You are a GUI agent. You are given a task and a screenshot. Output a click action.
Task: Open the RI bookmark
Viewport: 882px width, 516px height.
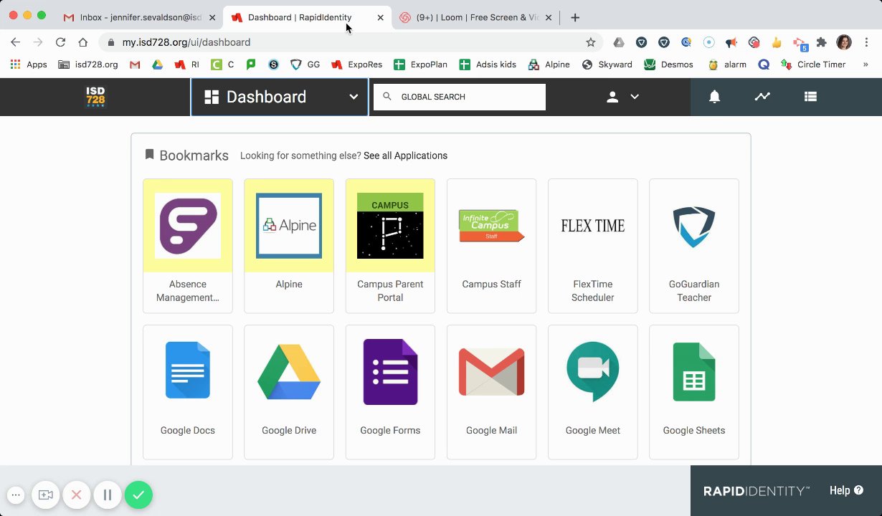coord(187,64)
